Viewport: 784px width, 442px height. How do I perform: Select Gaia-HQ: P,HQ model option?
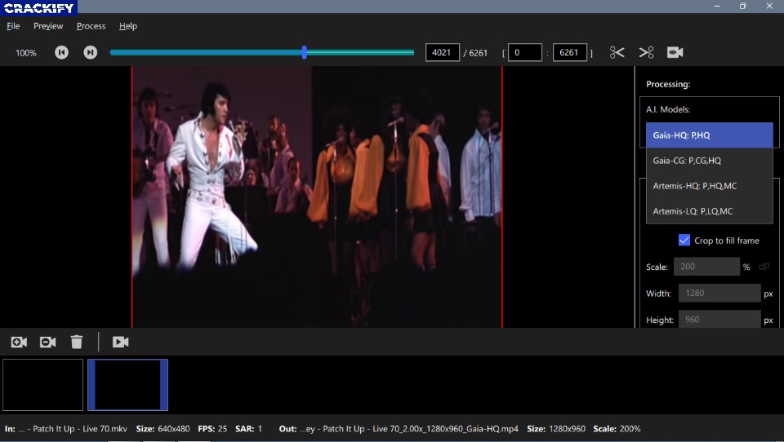(709, 135)
